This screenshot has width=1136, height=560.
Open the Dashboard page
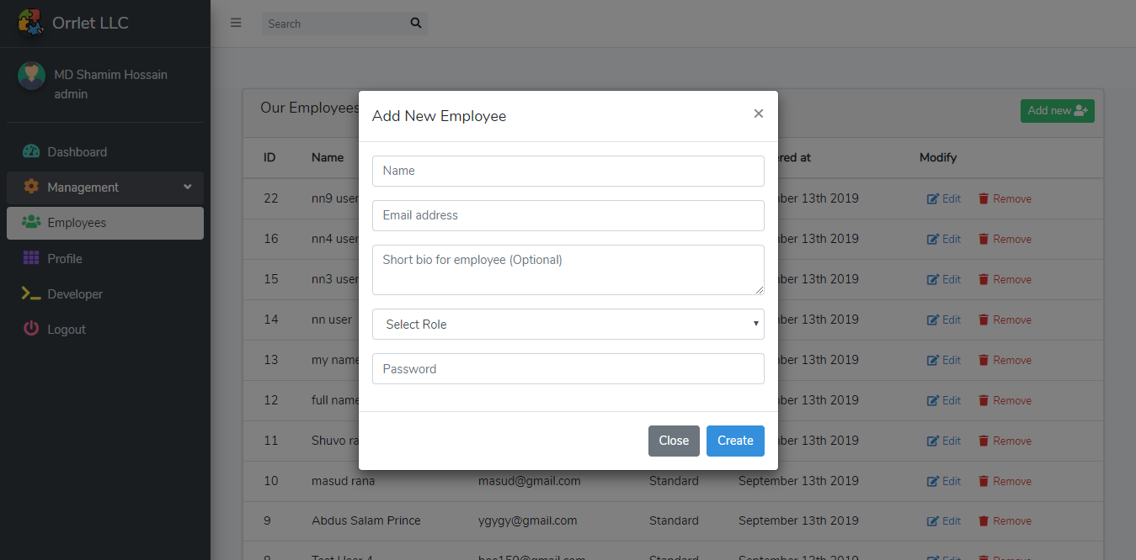[x=105, y=152]
